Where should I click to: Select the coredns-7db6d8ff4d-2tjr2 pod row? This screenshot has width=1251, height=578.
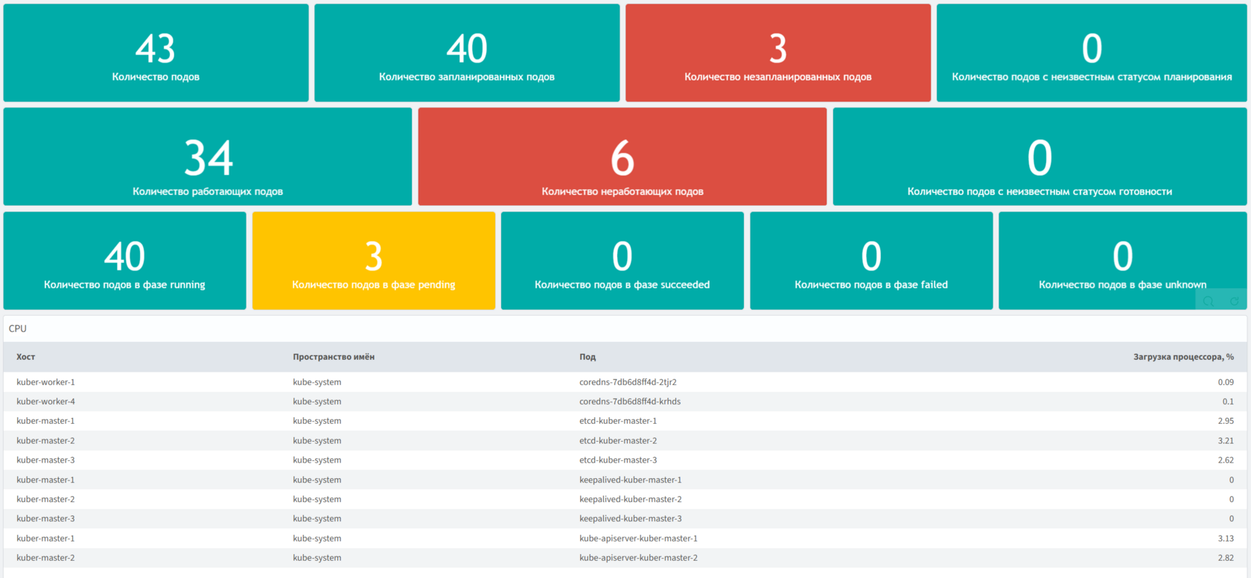click(x=628, y=382)
